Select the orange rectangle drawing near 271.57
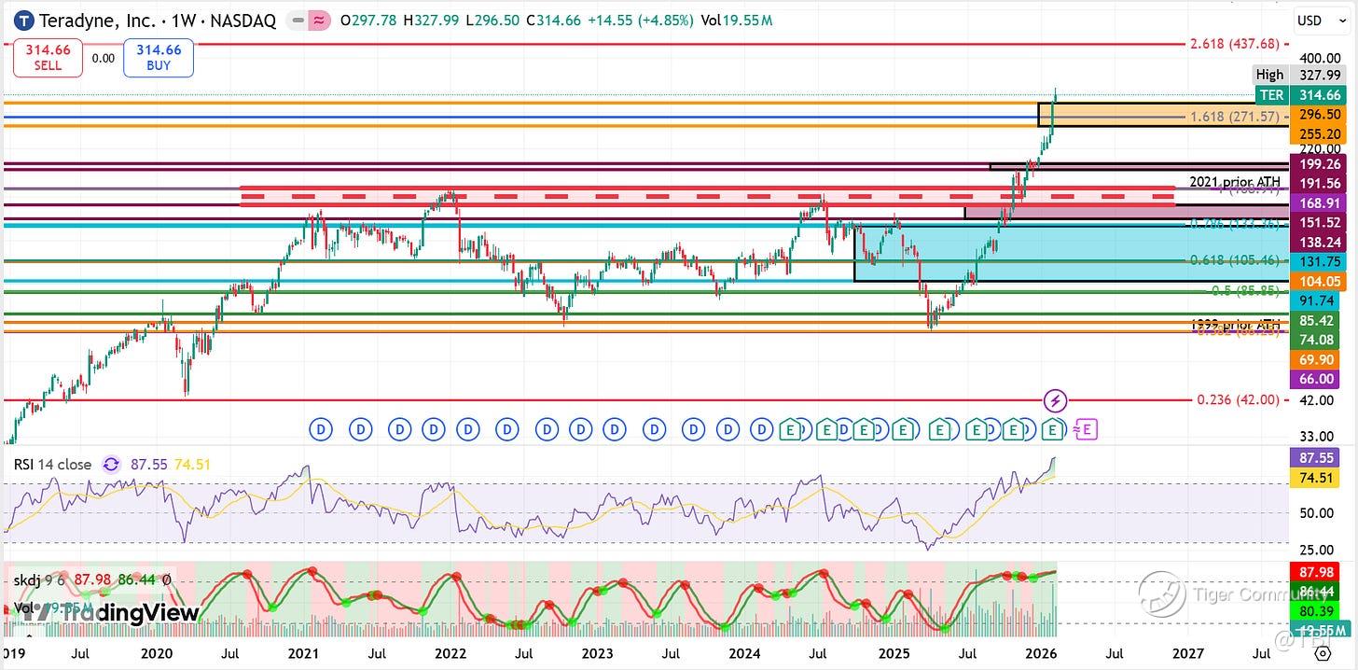 1164,115
